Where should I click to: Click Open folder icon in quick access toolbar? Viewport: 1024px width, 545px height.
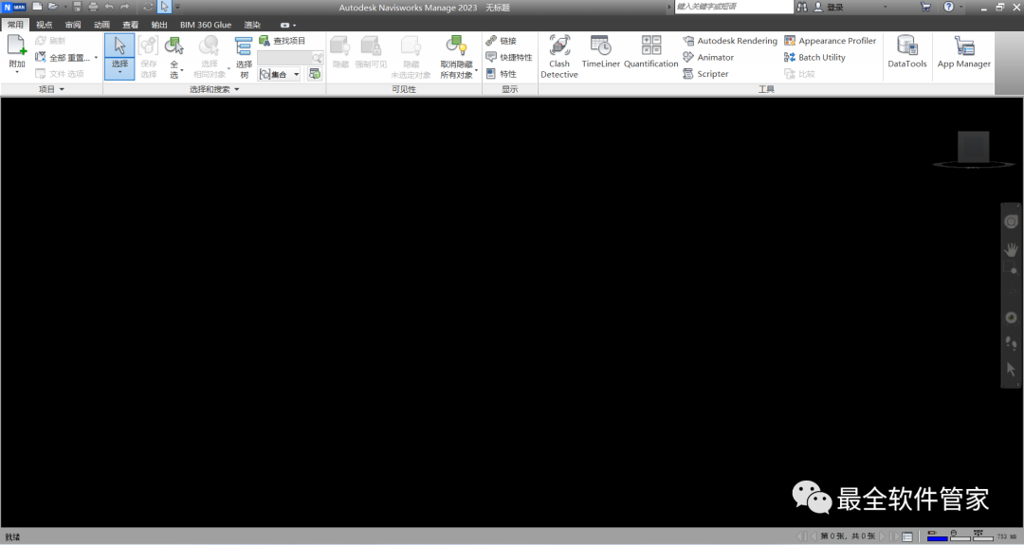(x=53, y=7)
